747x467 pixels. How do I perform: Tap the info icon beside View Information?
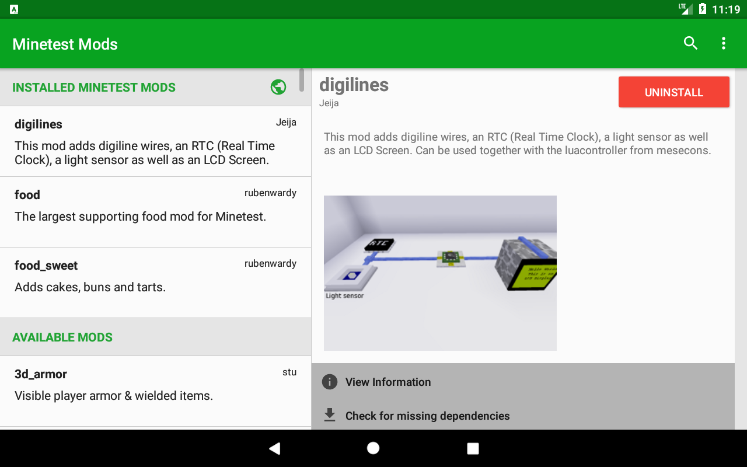tap(330, 382)
